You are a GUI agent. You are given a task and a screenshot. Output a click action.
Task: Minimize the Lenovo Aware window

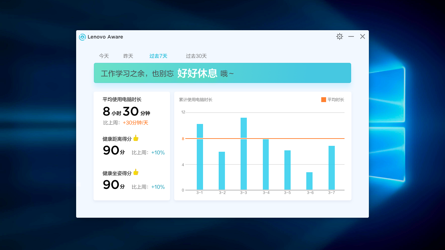(351, 36)
